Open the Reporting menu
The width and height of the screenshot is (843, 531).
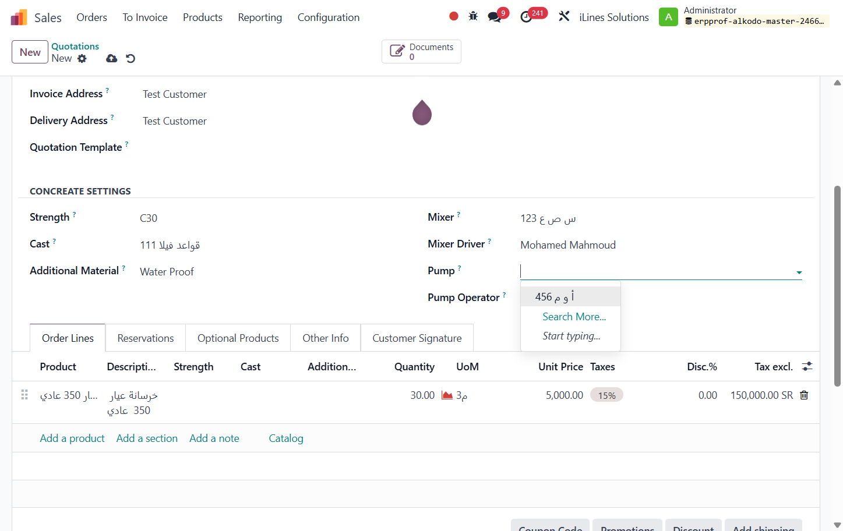[260, 17]
